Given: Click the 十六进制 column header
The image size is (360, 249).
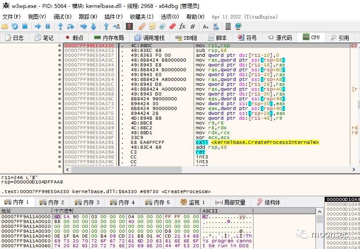Looking at the screenshot, I should pyautogui.click(x=127, y=211).
